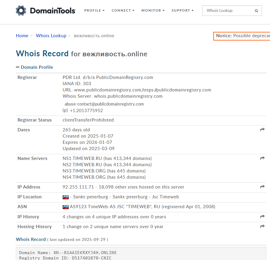This screenshot has height=260, width=270.
Task: Click 'Expires on 2026-01-07' date
Action: tap(87, 142)
